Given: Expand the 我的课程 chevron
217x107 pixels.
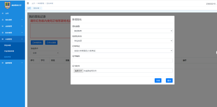Looking at the screenshot, I should (22, 20).
